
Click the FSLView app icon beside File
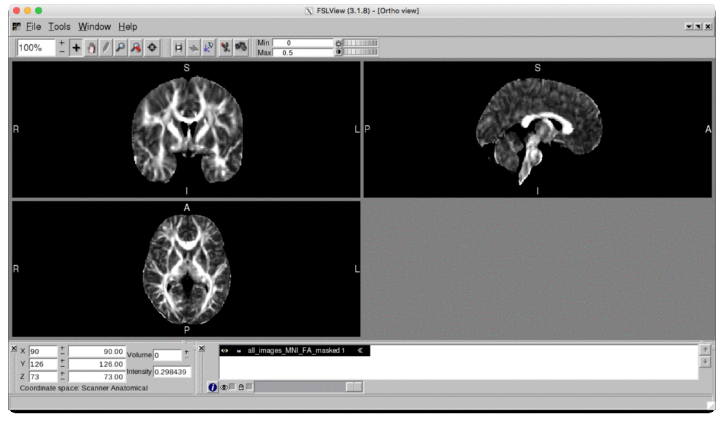pyautogui.click(x=17, y=26)
